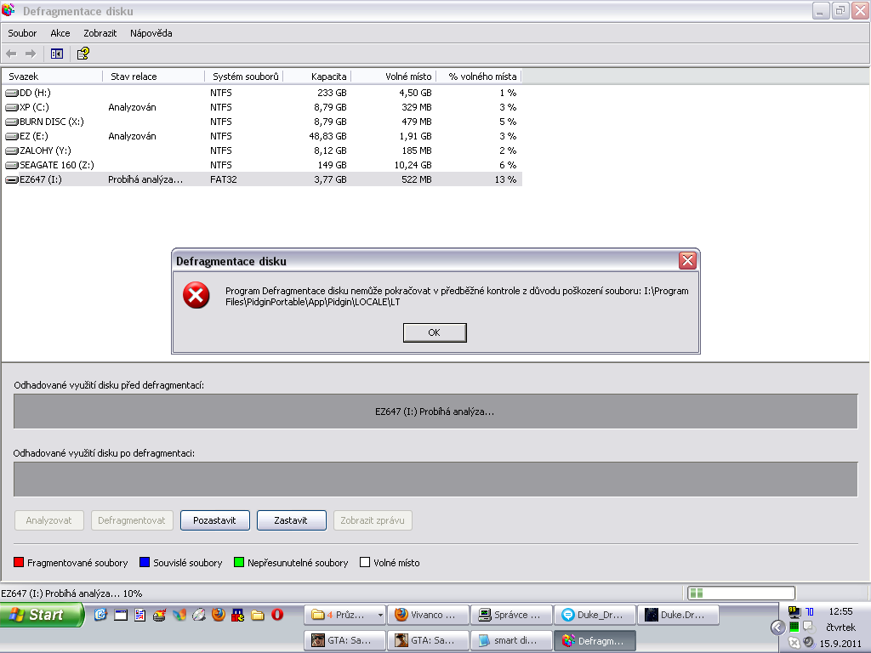Click the blue Souvislé soubory legend swatch
The image size is (871, 653).
click(145, 563)
